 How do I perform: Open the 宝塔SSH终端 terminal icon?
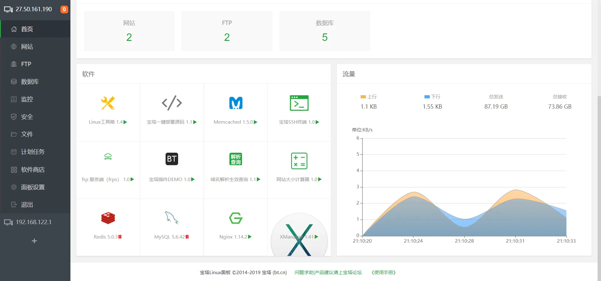[299, 103]
